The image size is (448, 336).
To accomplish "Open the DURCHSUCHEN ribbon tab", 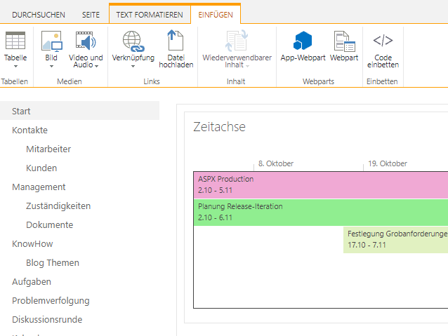I will click(39, 14).
